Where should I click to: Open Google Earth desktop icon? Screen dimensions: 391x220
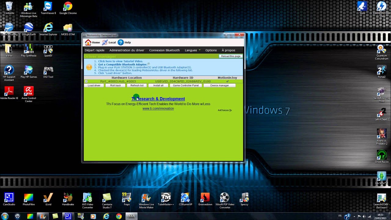click(29, 29)
